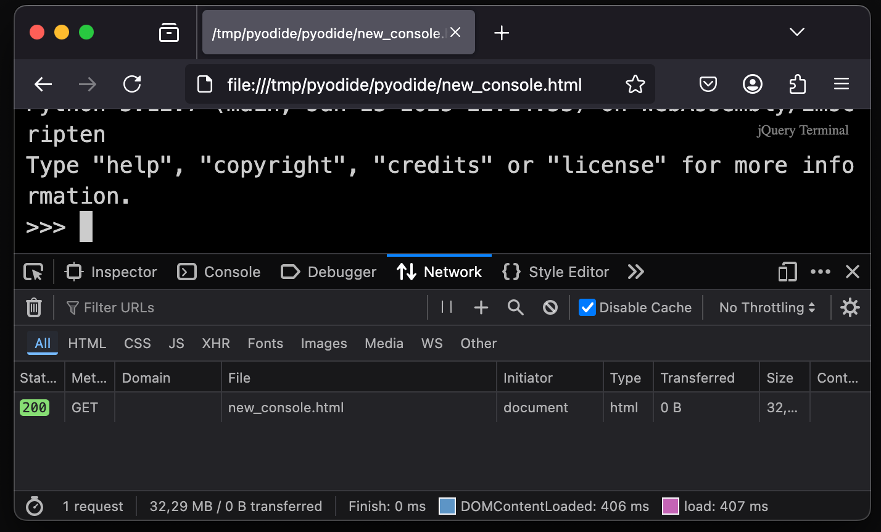
Task: Sort by the Type column header
Action: pyautogui.click(x=628, y=378)
